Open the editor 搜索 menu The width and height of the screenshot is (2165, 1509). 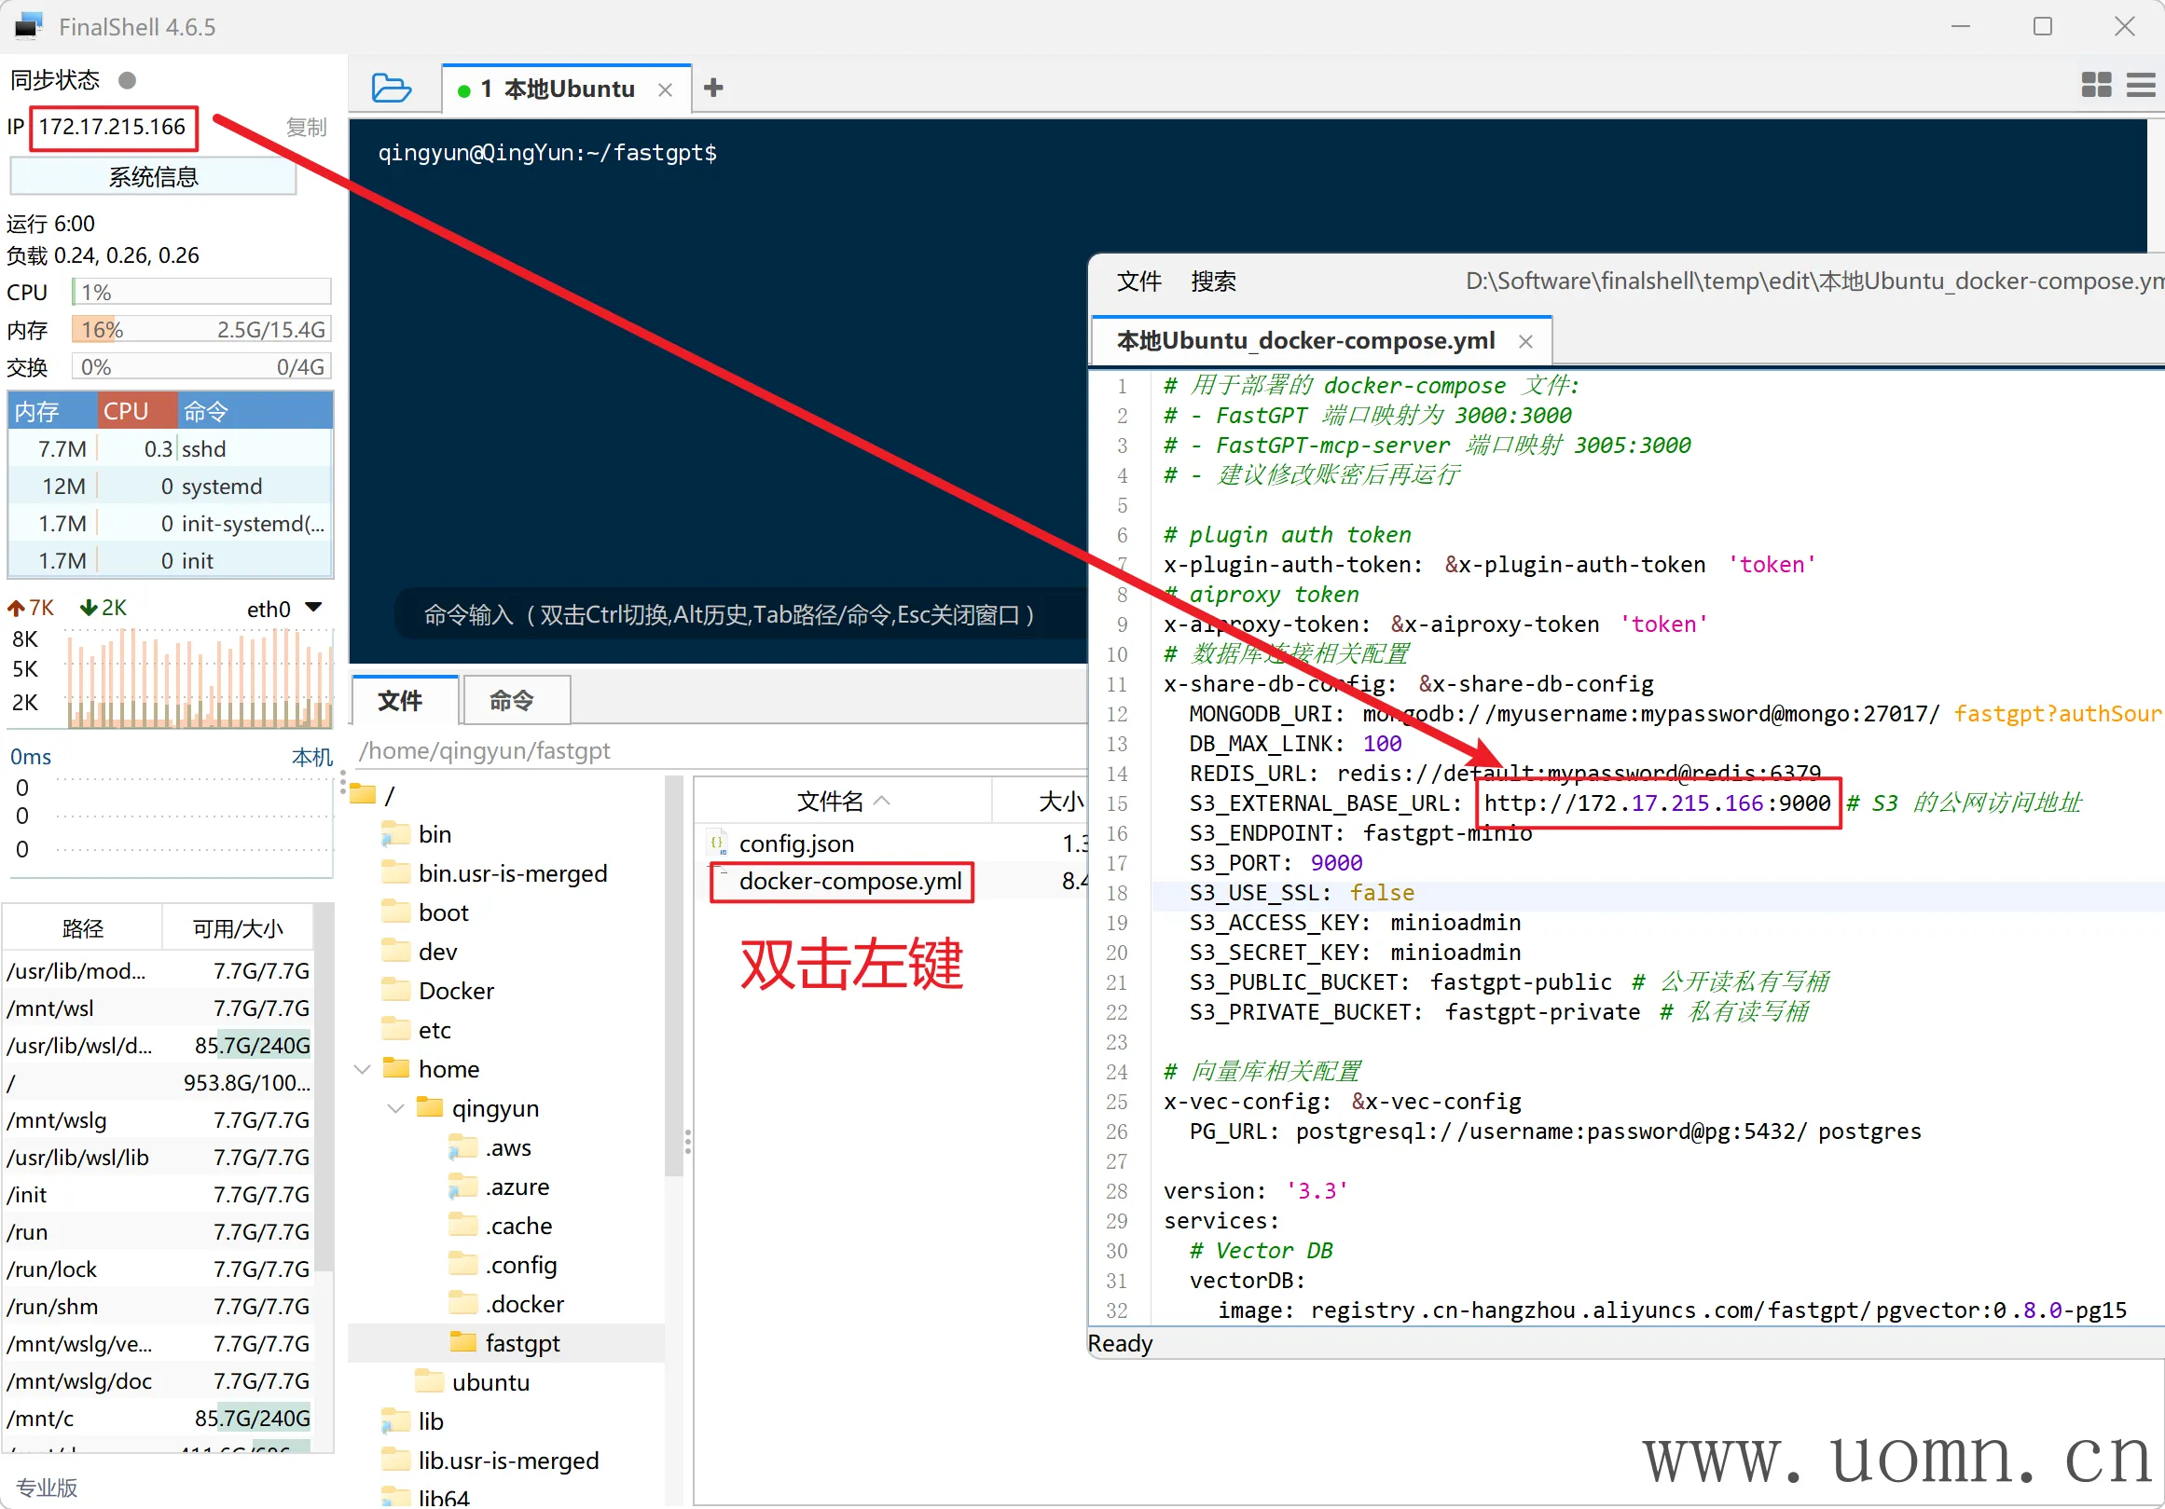point(1212,281)
